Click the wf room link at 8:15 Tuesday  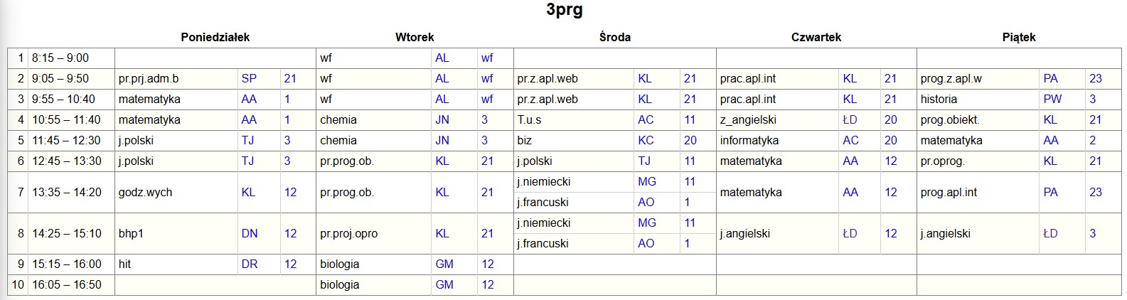point(487,58)
